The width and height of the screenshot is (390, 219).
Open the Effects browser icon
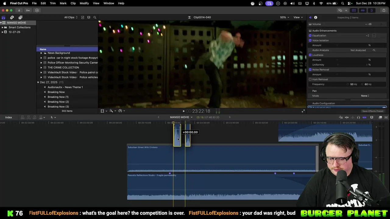coord(380,117)
